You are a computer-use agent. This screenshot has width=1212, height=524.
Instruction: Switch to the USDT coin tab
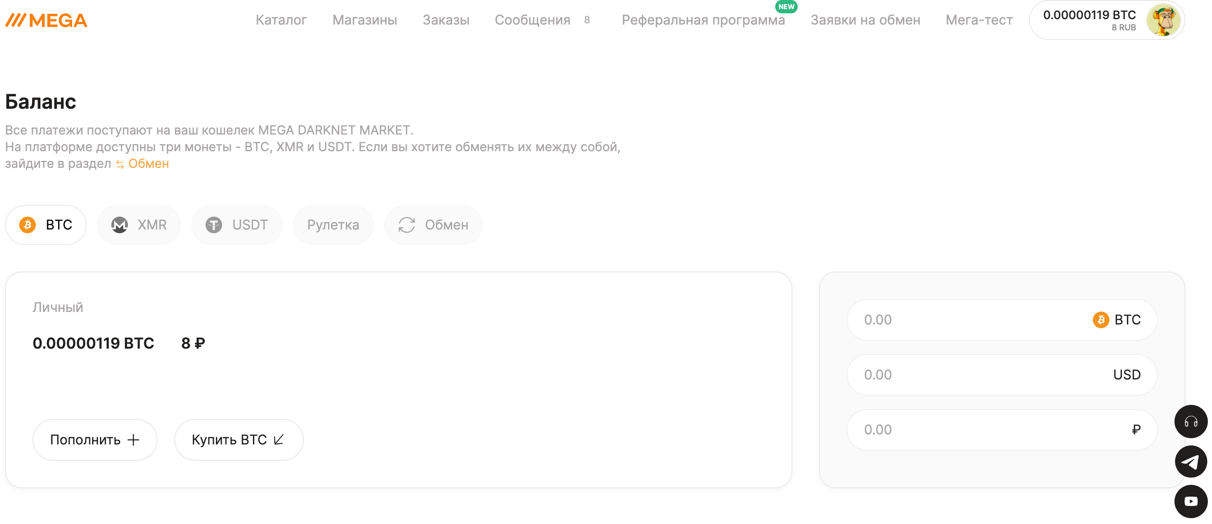pos(237,225)
